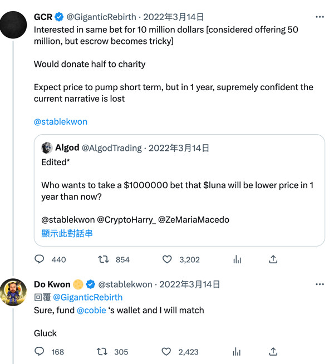334x364 pixels.
Task: Open the @cobie mention link
Action: coord(91,310)
